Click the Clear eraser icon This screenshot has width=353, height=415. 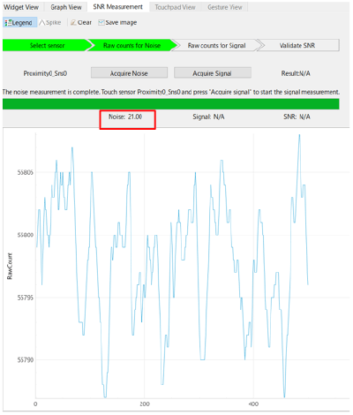pos(73,22)
